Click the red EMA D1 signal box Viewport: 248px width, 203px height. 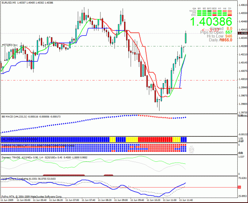(230, 15)
